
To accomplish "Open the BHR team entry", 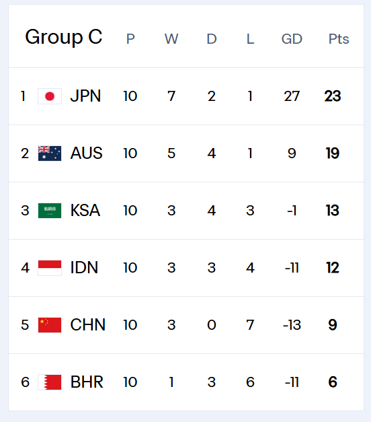I will [87, 382].
